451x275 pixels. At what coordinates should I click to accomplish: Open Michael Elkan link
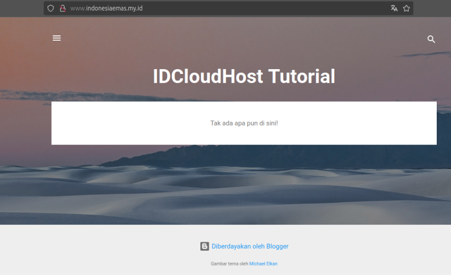tap(263, 263)
